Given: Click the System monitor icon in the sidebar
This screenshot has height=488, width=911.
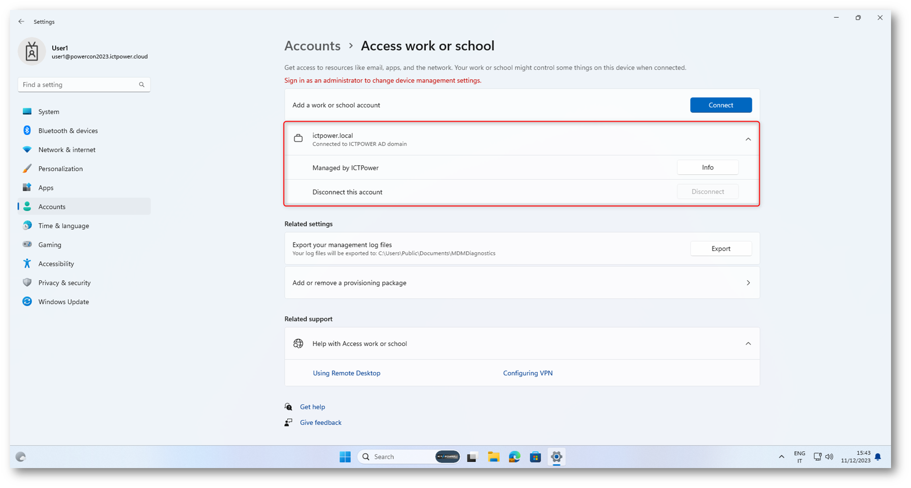Looking at the screenshot, I should 27,112.
